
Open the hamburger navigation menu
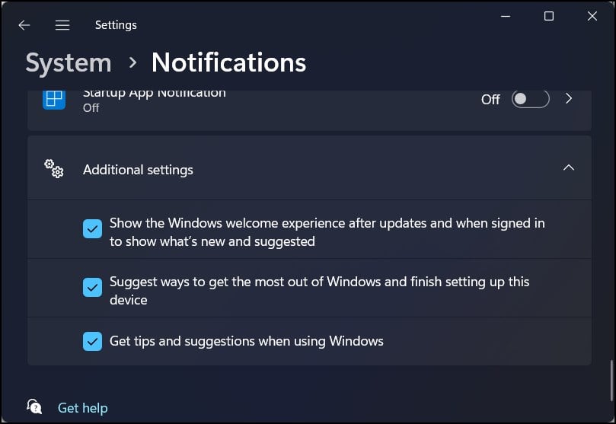pos(62,25)
